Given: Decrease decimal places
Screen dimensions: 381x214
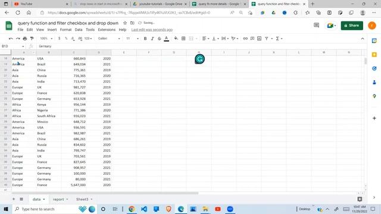Looking at the screenshot, I should pyautogui.click(x=73, y=39).
